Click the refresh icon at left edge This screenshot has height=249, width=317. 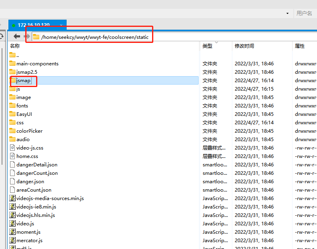click(x=1, y=36)
